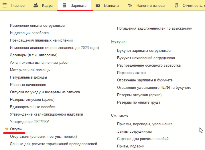Open Утверждение квалификационной надбавки
Viewport: 205px width, 150px height.
46,114
